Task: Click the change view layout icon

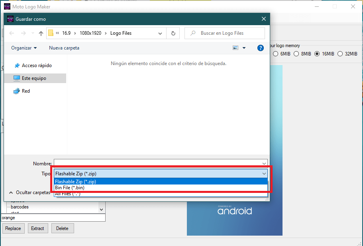Action: click(x=235, y=48)
